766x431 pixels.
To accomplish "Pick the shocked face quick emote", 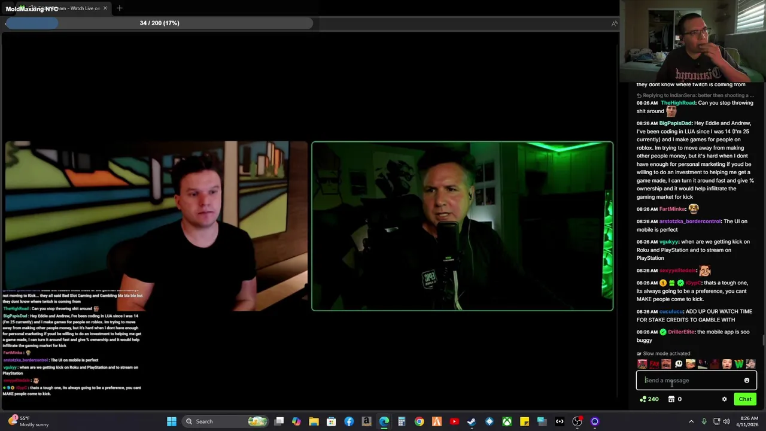I will [727, 364].
